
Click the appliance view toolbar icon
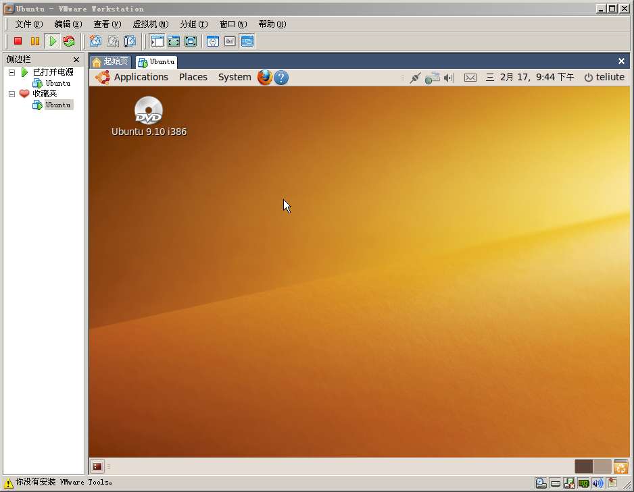coord(230,41)
